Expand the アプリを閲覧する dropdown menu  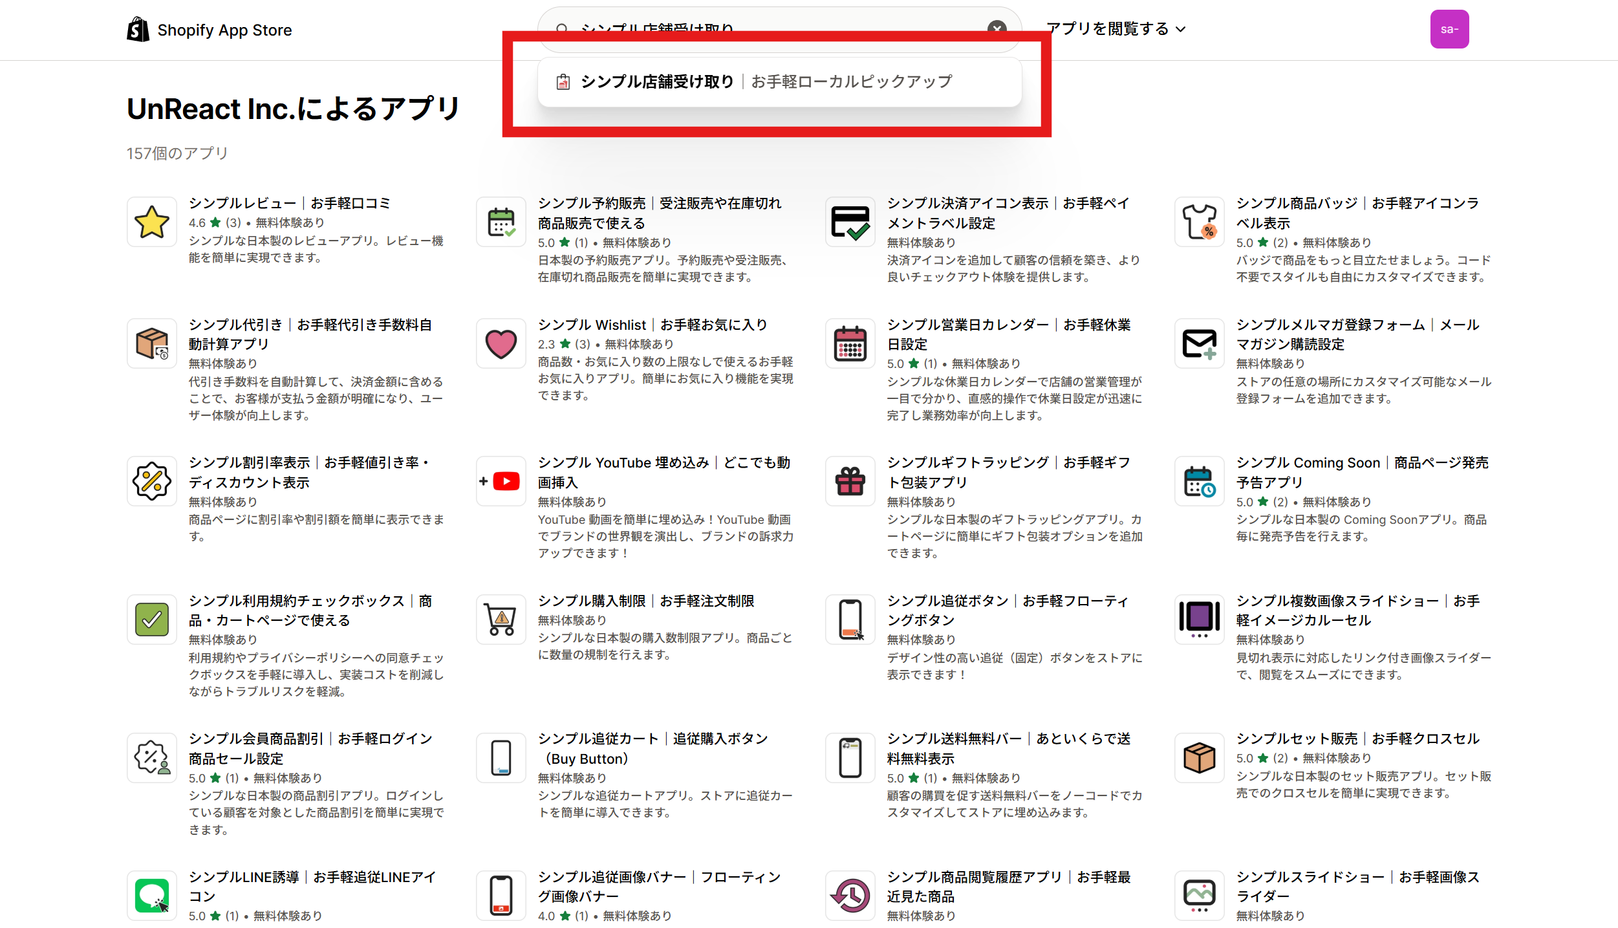(1116, 29)
